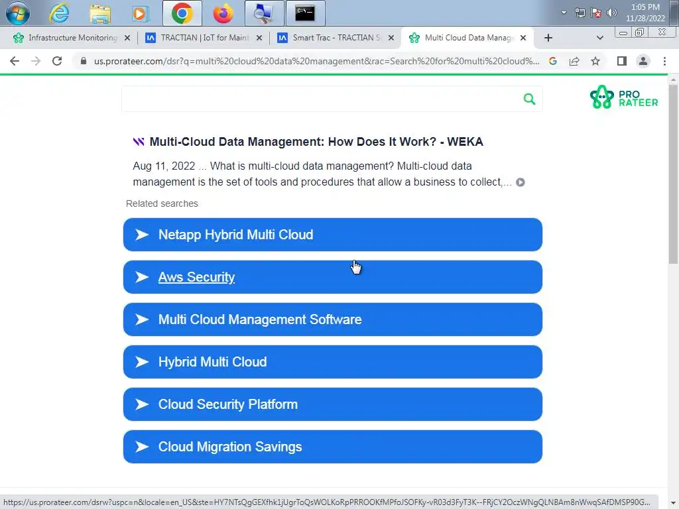Click the Windows Start orb

point(18,13)
